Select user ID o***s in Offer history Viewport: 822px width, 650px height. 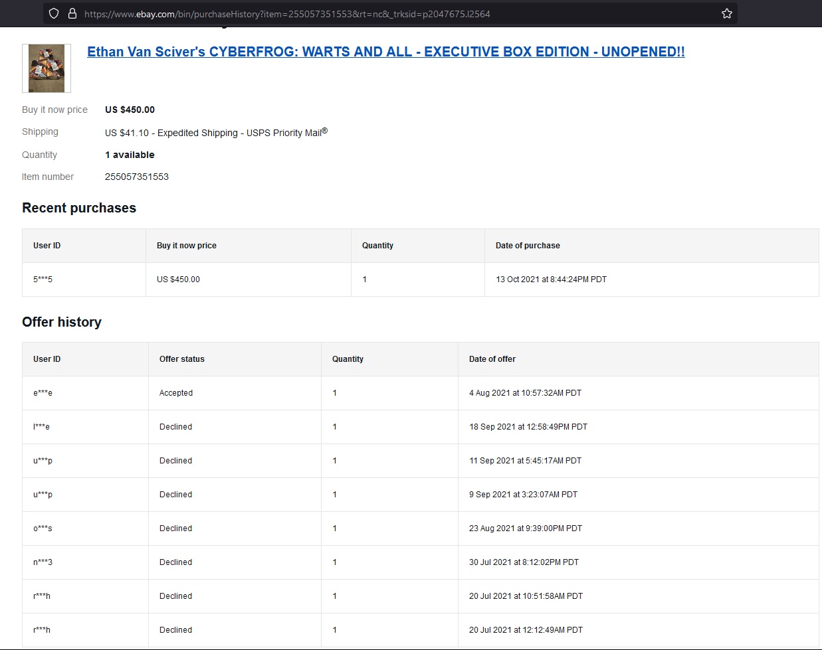coord(43,528)
